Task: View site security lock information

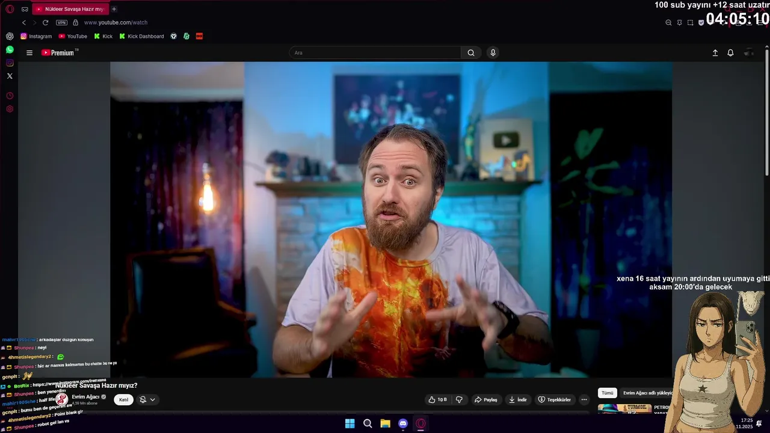Action: [75, 22]
